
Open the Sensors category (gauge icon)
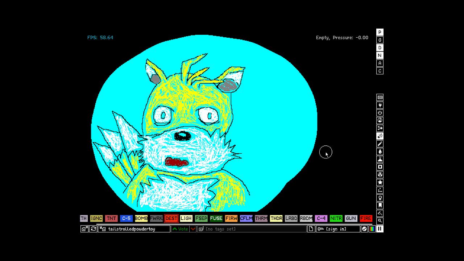[x=380, y=120]
